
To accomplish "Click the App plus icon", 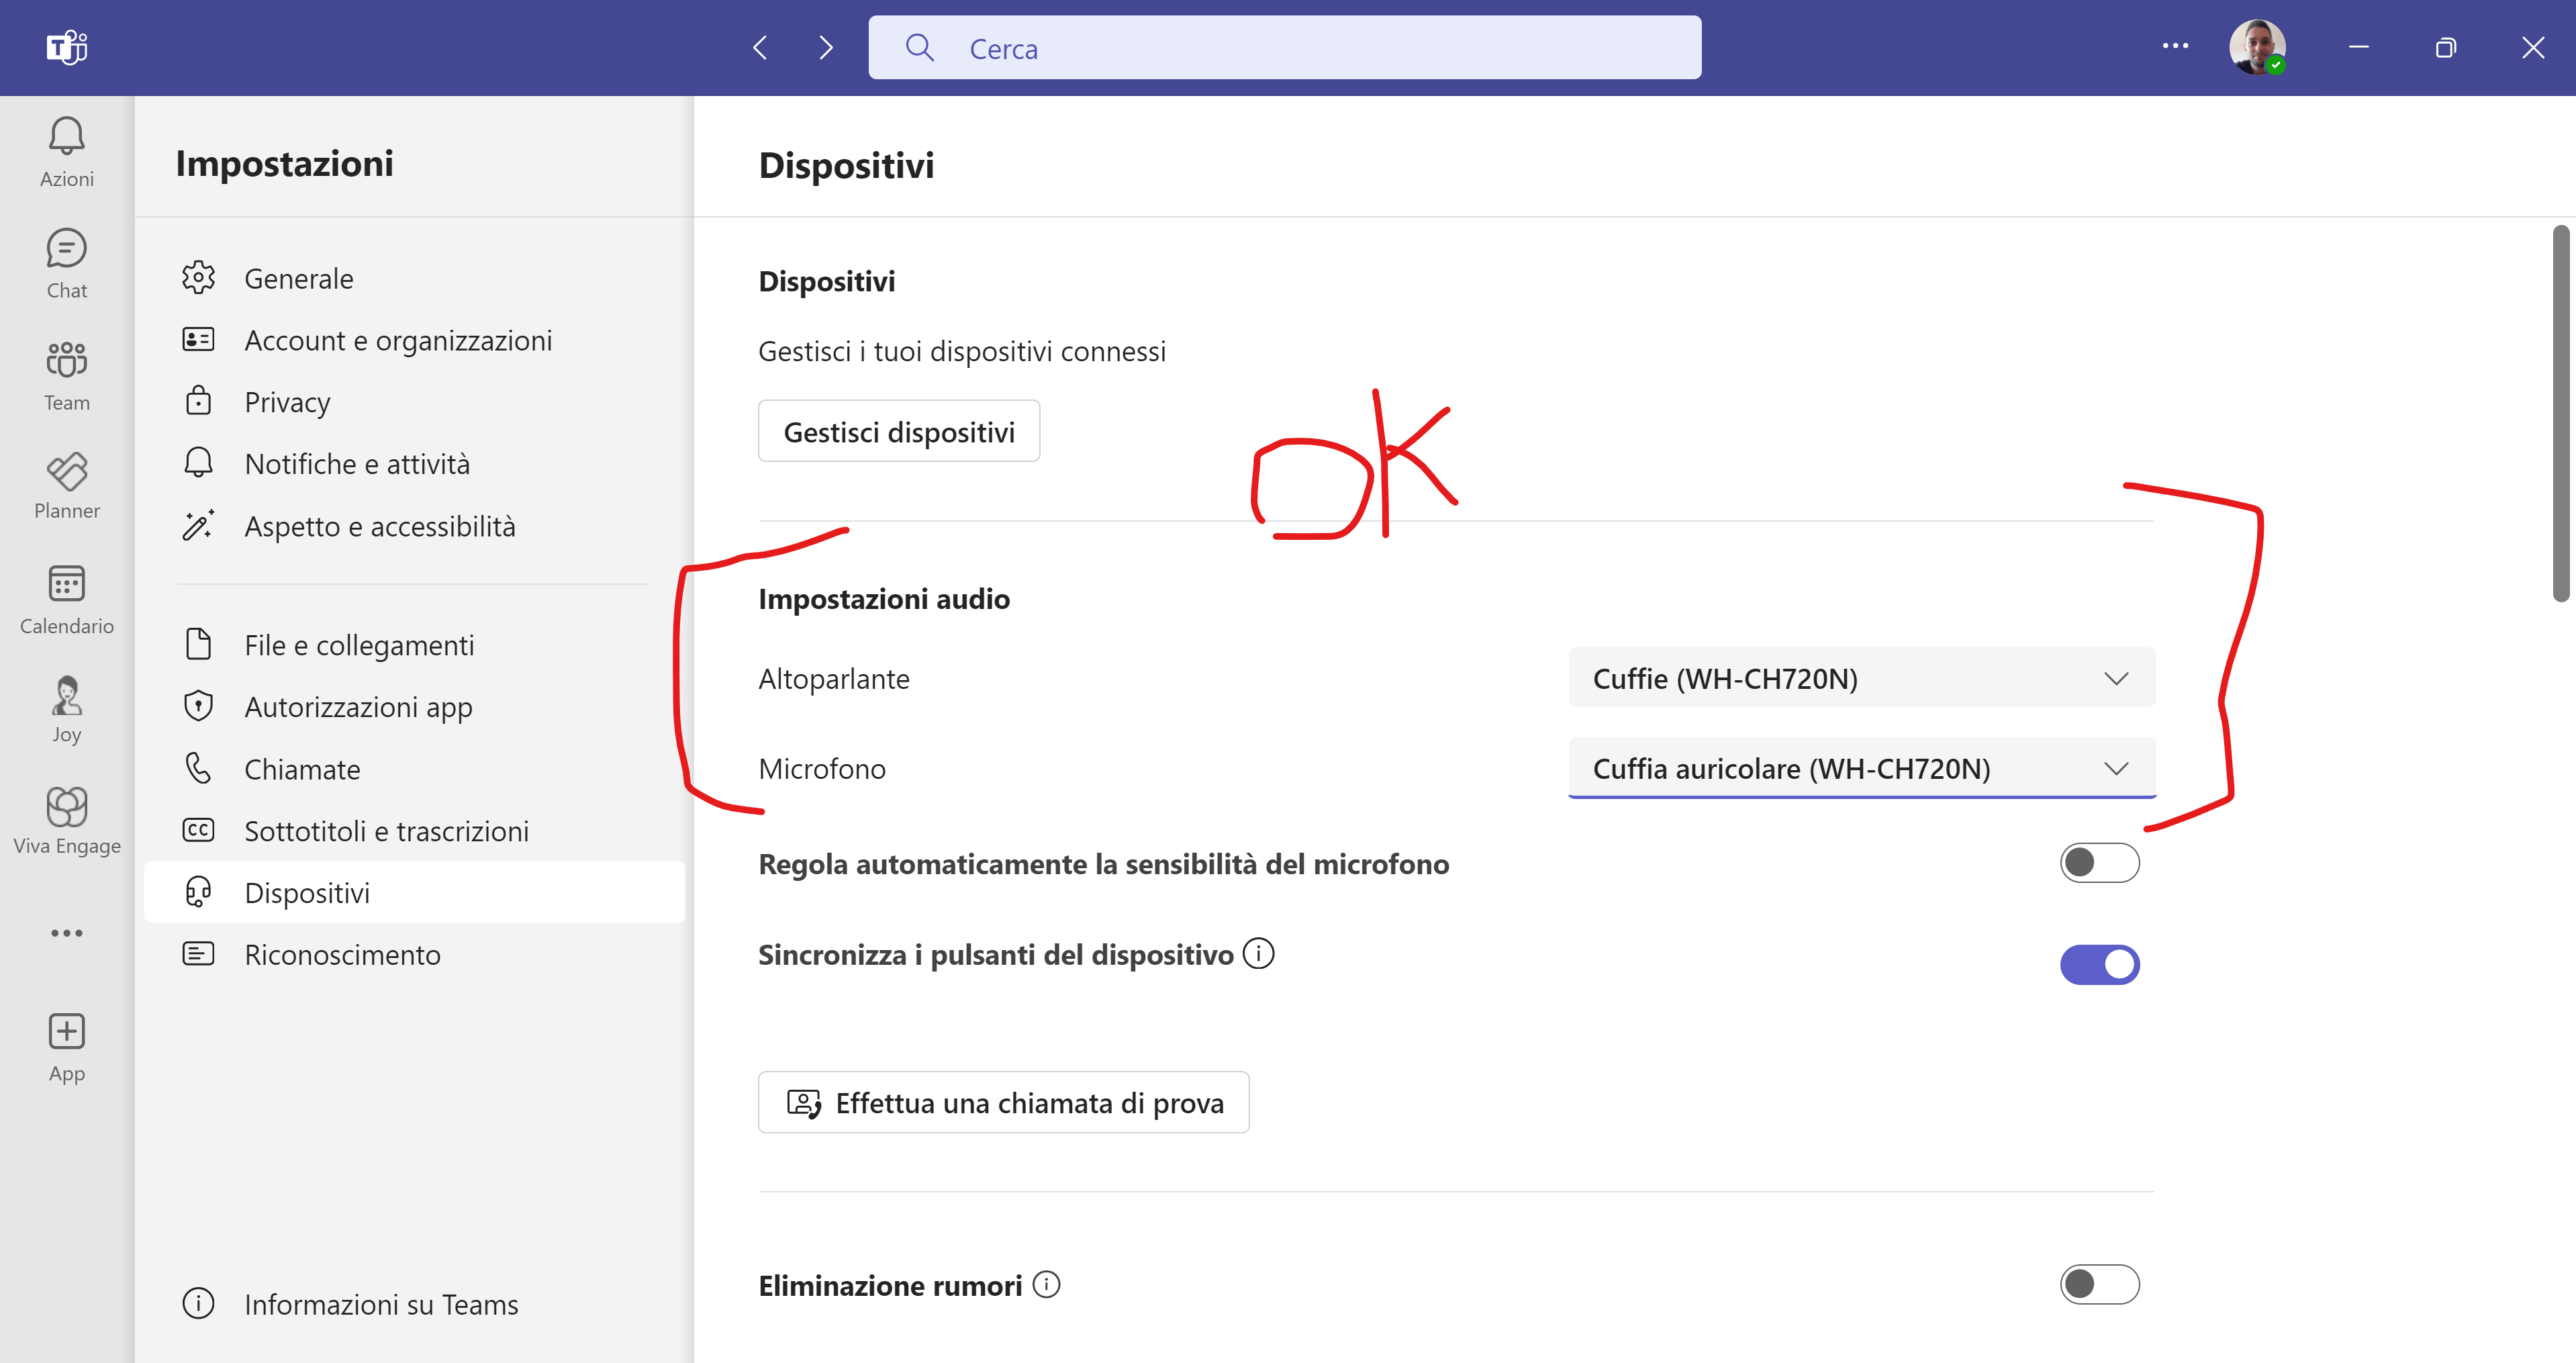I will (66, 1031).
